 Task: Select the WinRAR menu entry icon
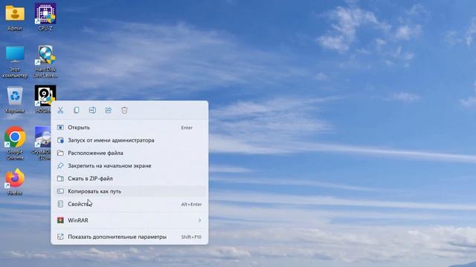pyautogui.click(x=60, y=220)
